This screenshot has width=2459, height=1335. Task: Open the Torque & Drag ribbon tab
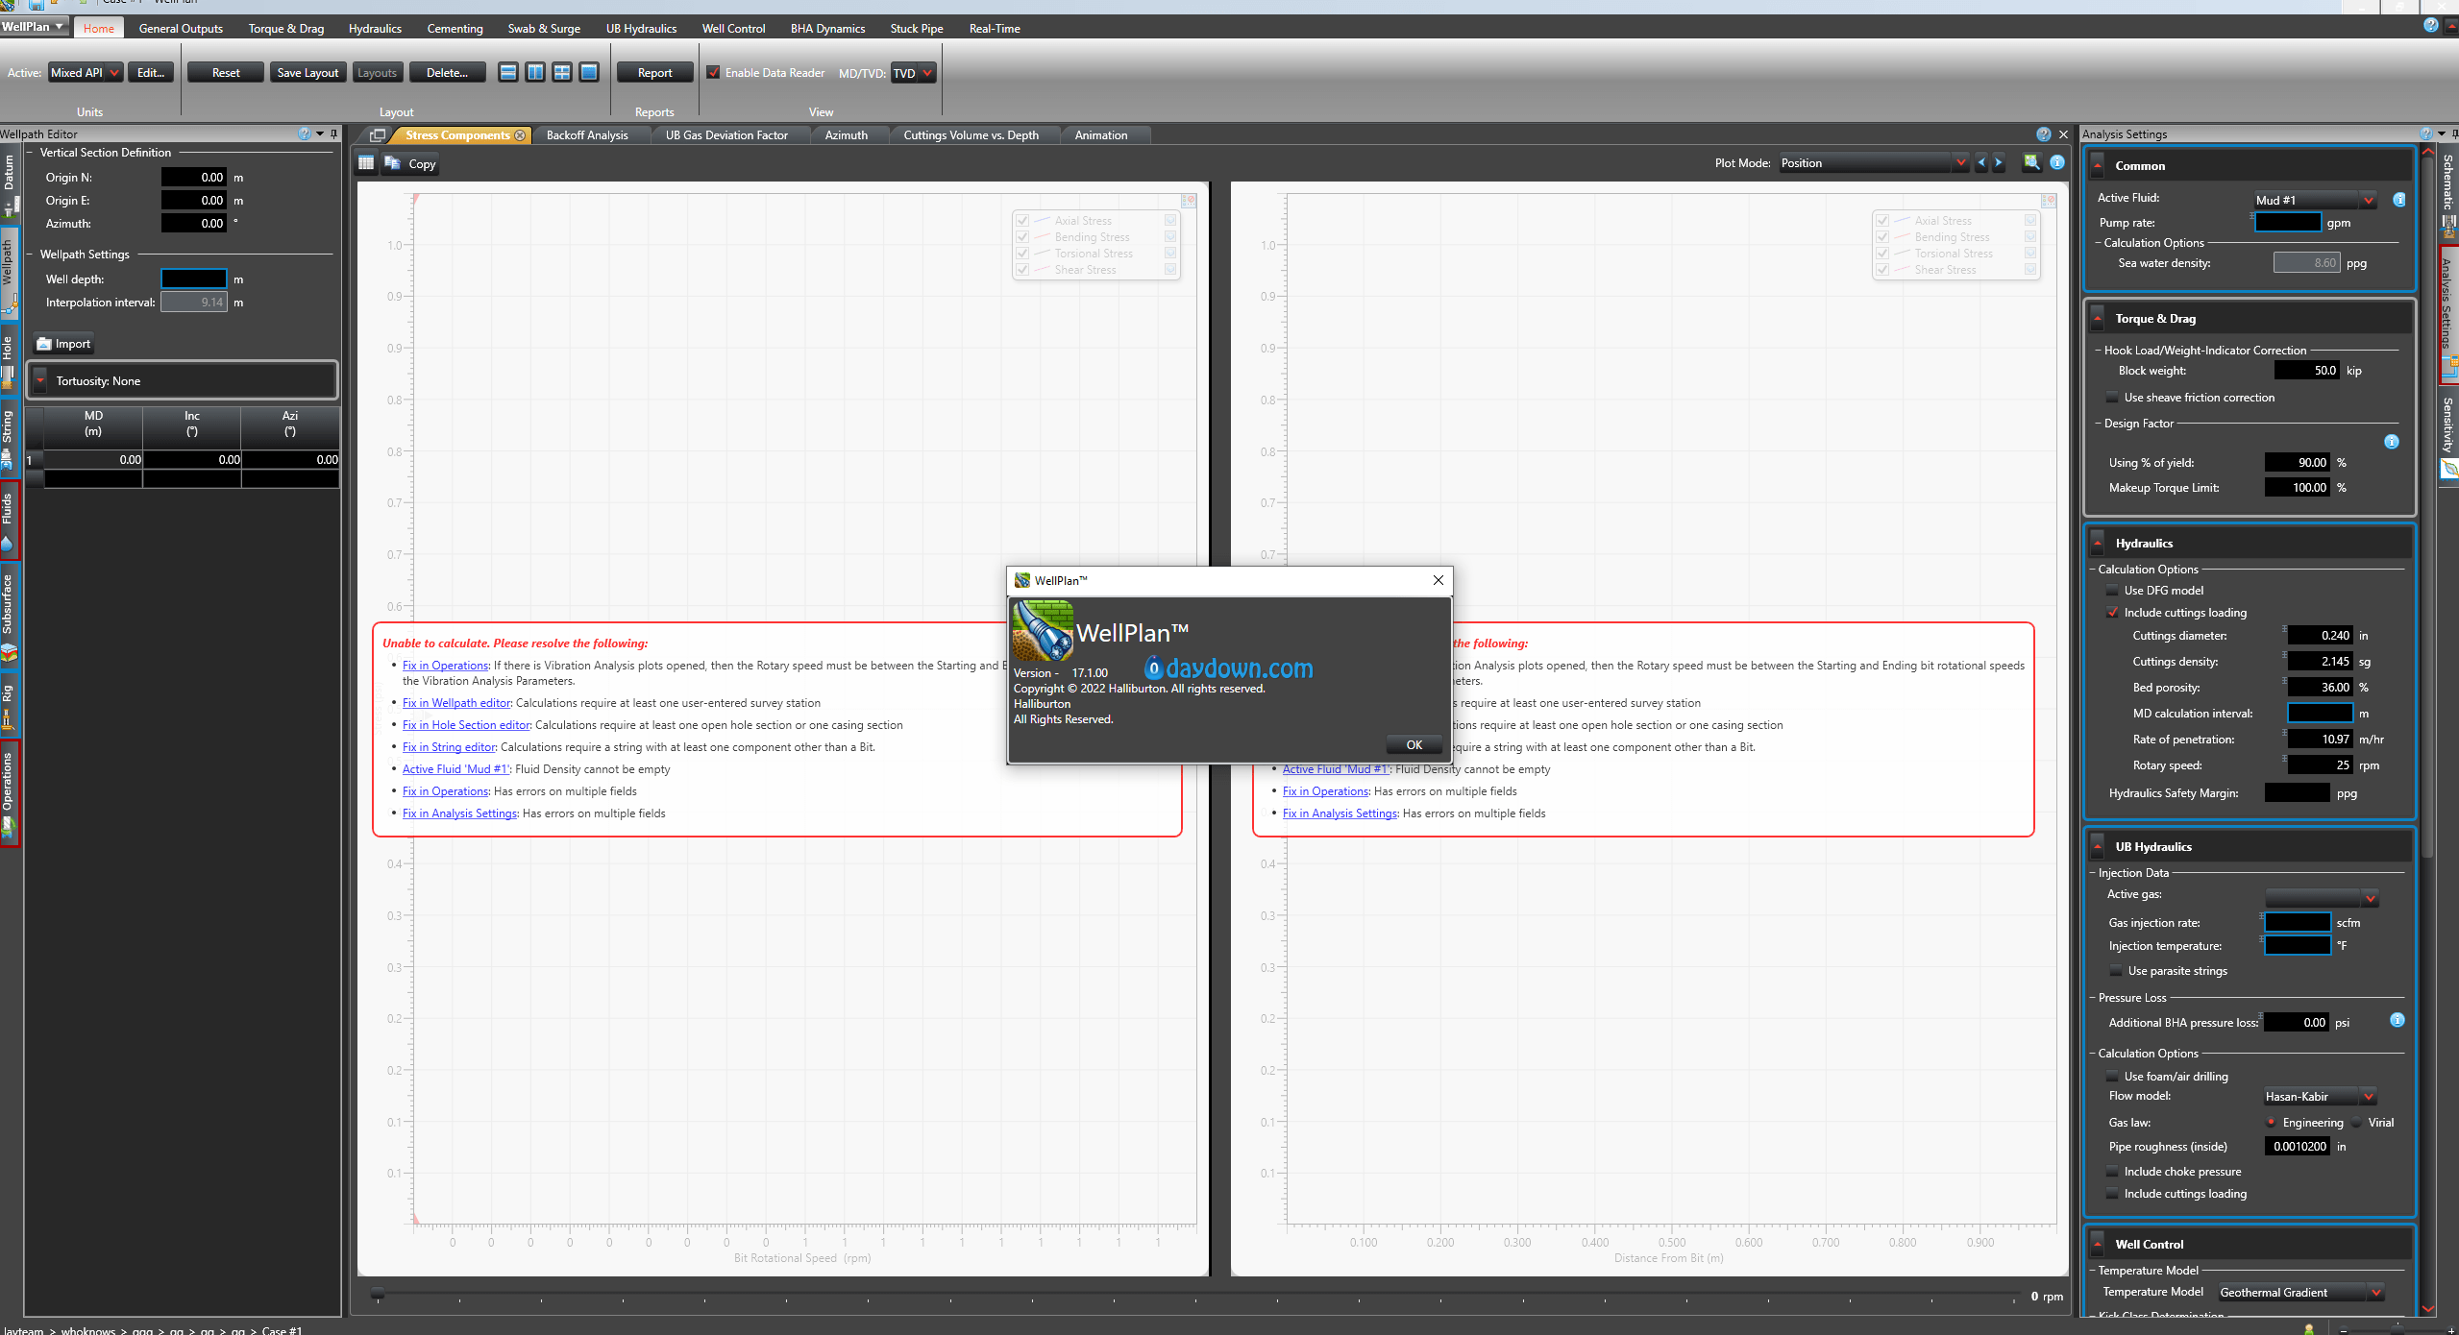(286, 29)
